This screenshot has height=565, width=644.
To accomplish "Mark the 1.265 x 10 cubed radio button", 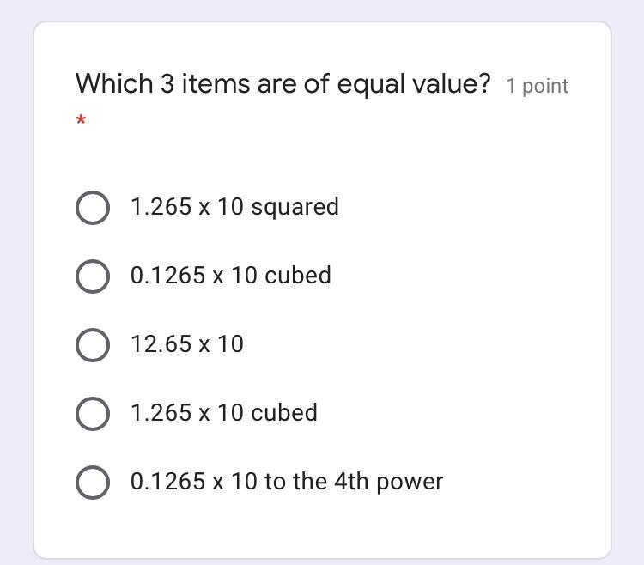I will click(x=93, y=413).
